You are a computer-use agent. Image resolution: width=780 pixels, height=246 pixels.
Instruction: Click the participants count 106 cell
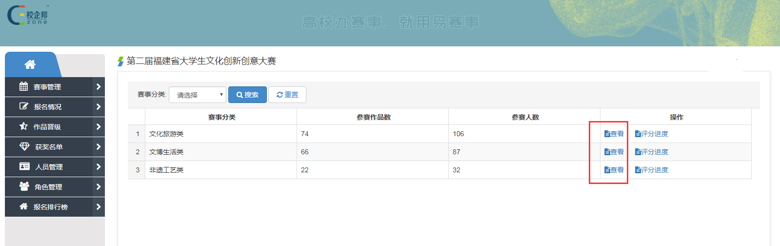pyautogui.click(x=524, y=134)
